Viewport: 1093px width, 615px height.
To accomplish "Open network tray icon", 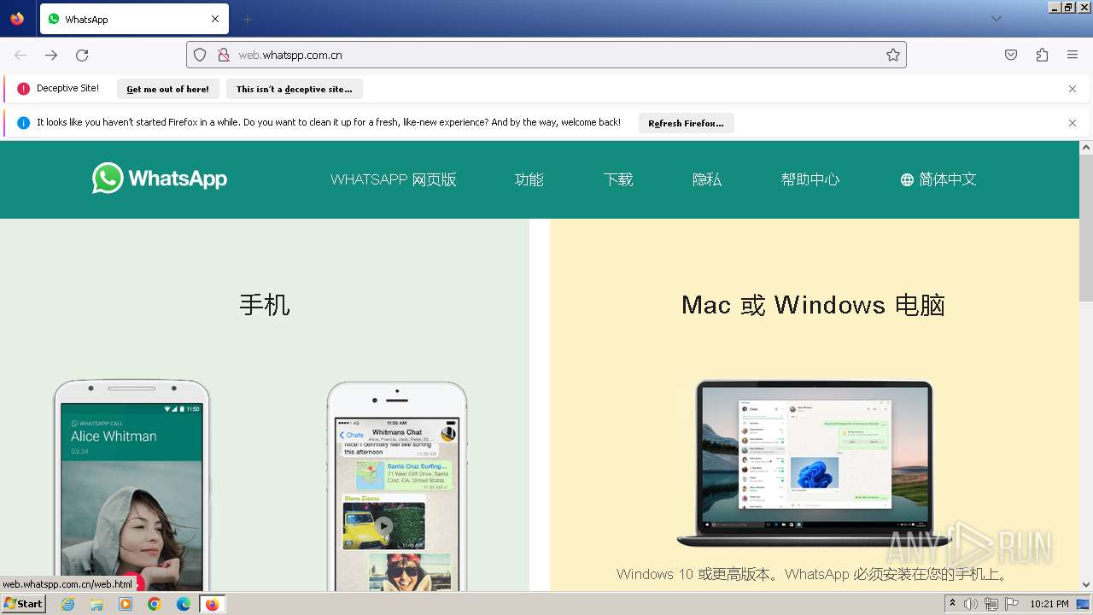I will pos(991,604).
